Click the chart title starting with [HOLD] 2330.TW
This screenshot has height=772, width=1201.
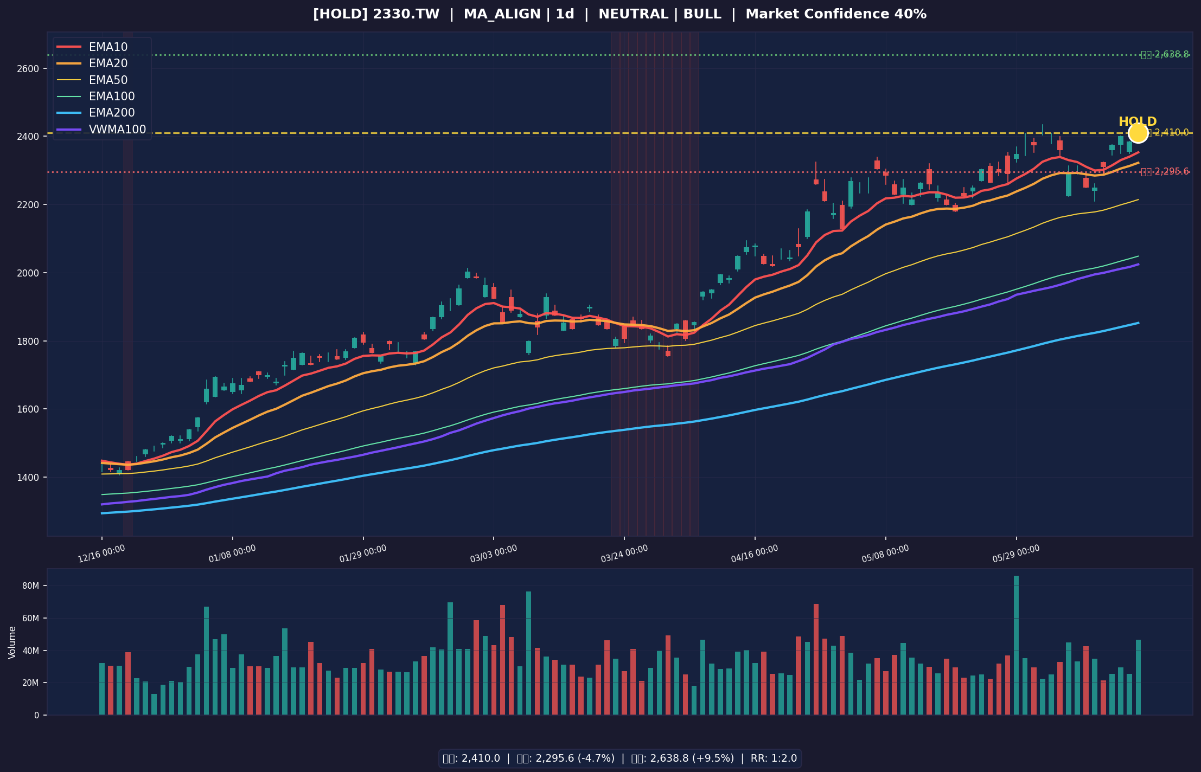coord(619,15)
